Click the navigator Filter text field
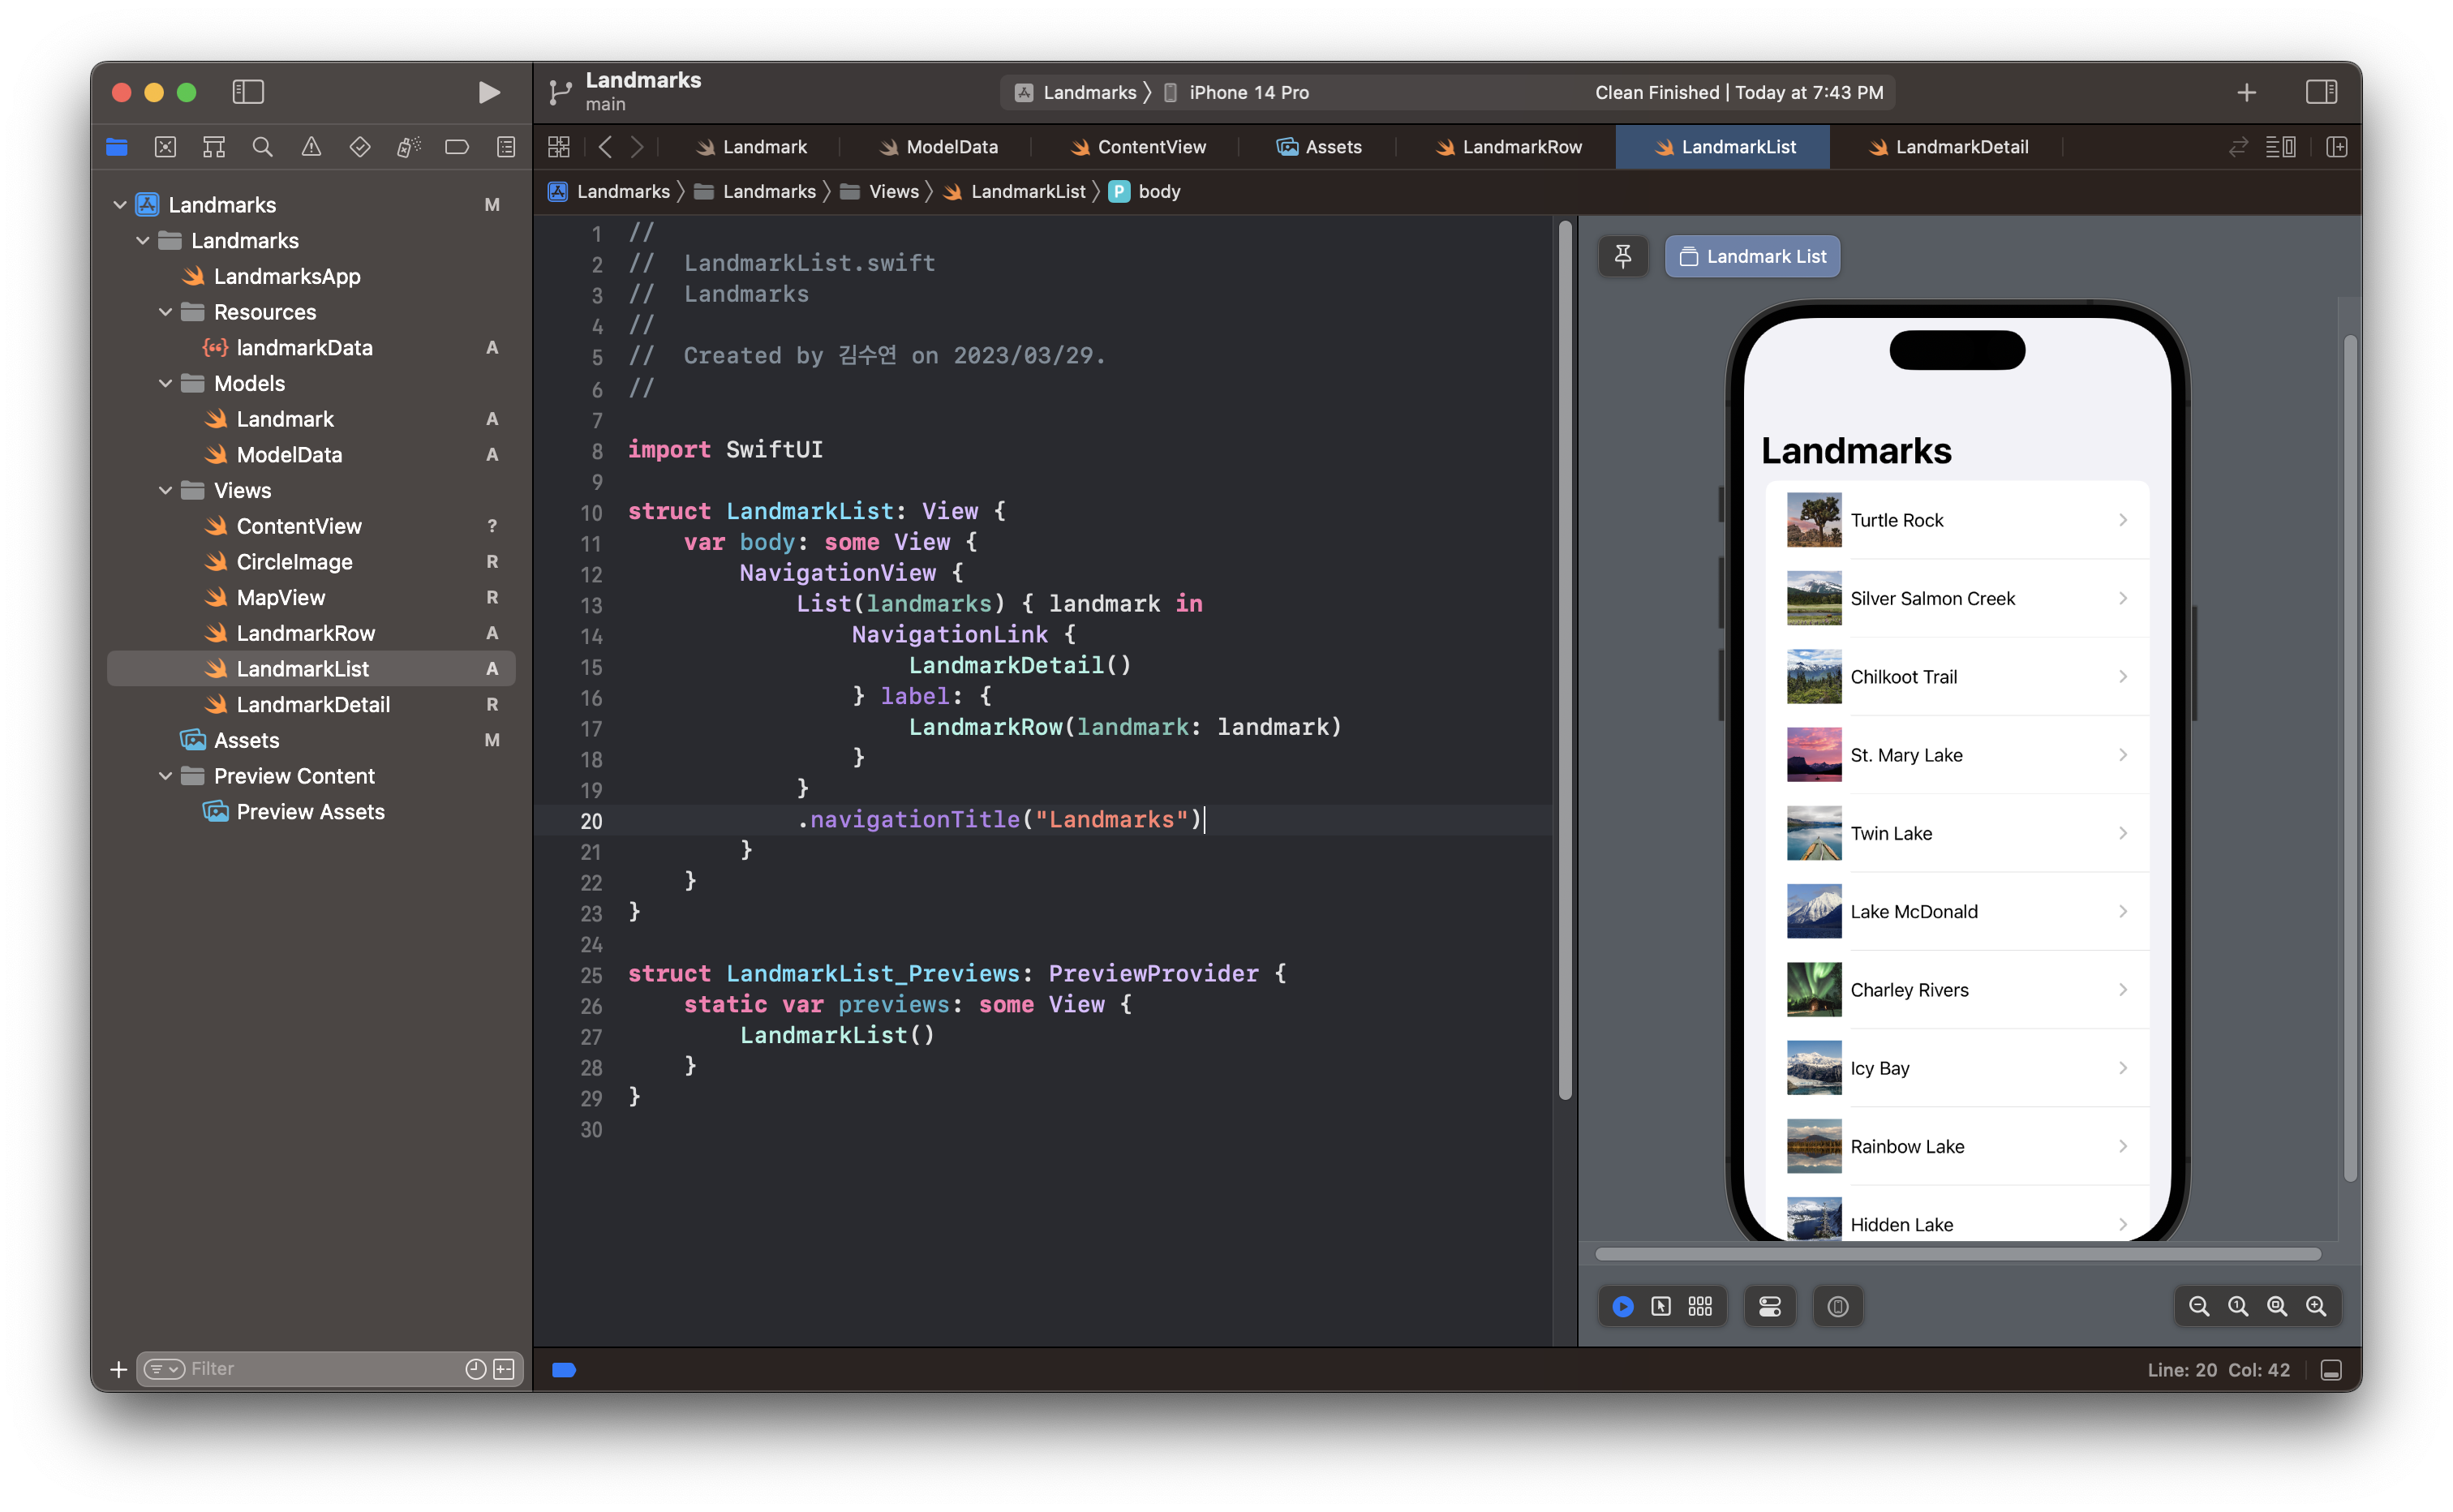 pyautogui.click(x=320, y=1368)
